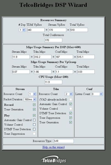Click the TDM VpRes field showing 340

pos(36,30)
